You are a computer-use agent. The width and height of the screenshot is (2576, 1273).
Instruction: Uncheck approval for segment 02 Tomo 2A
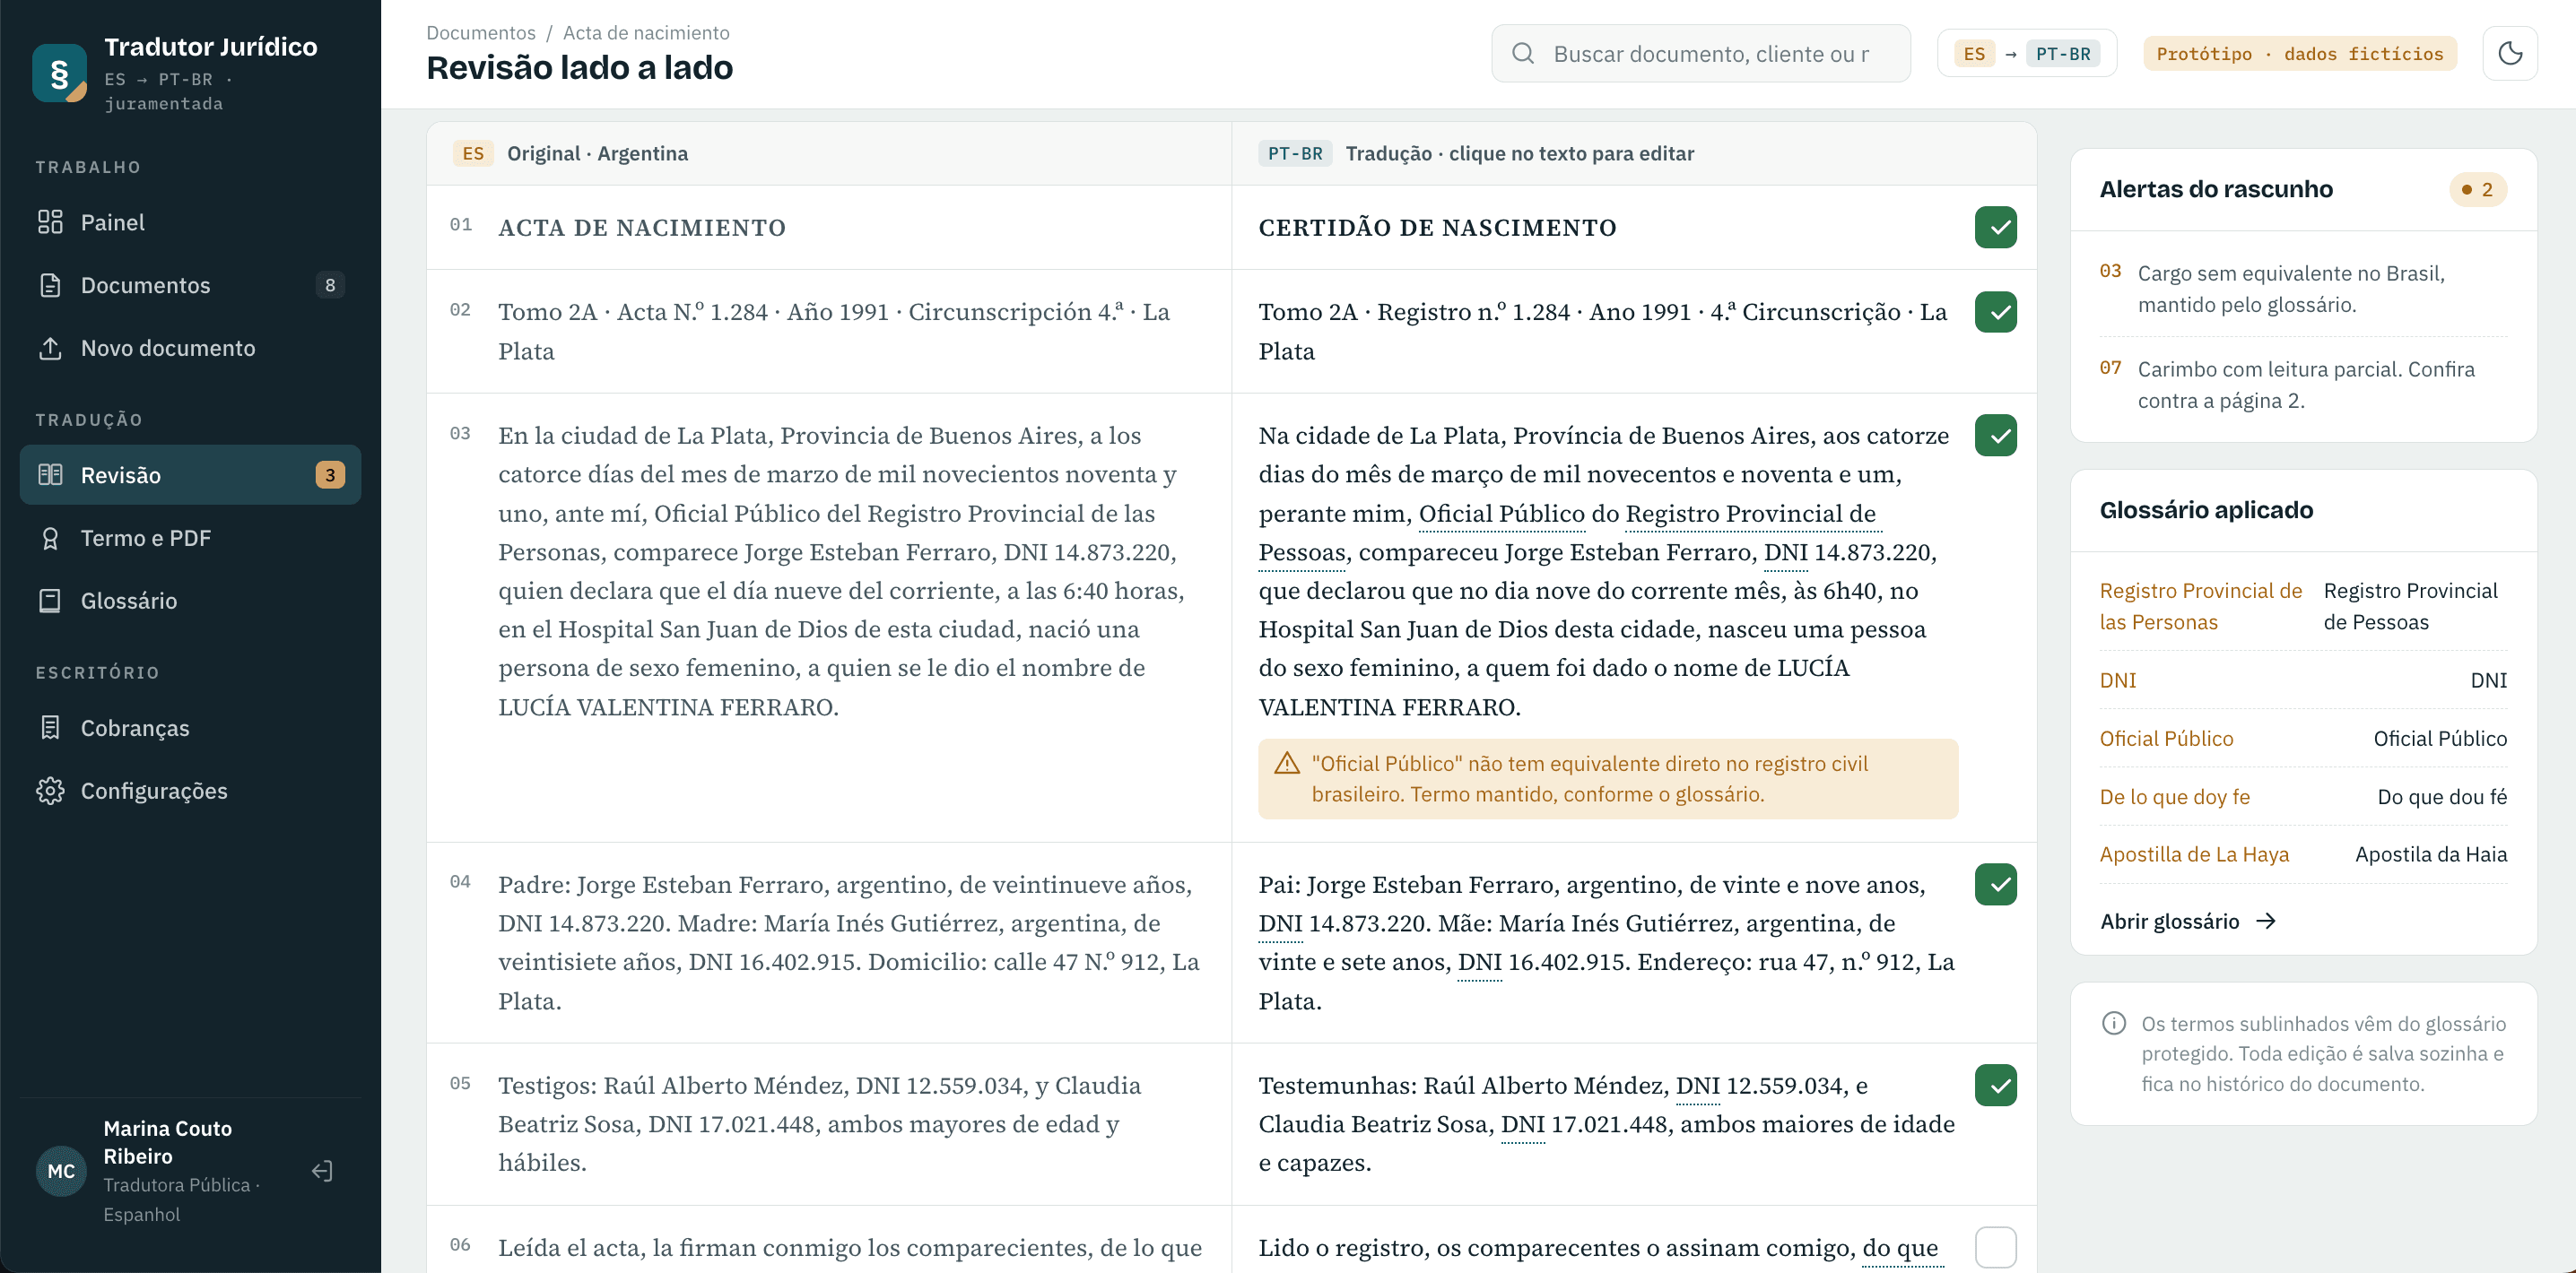pyautogui.click(x=1995, y=312)
